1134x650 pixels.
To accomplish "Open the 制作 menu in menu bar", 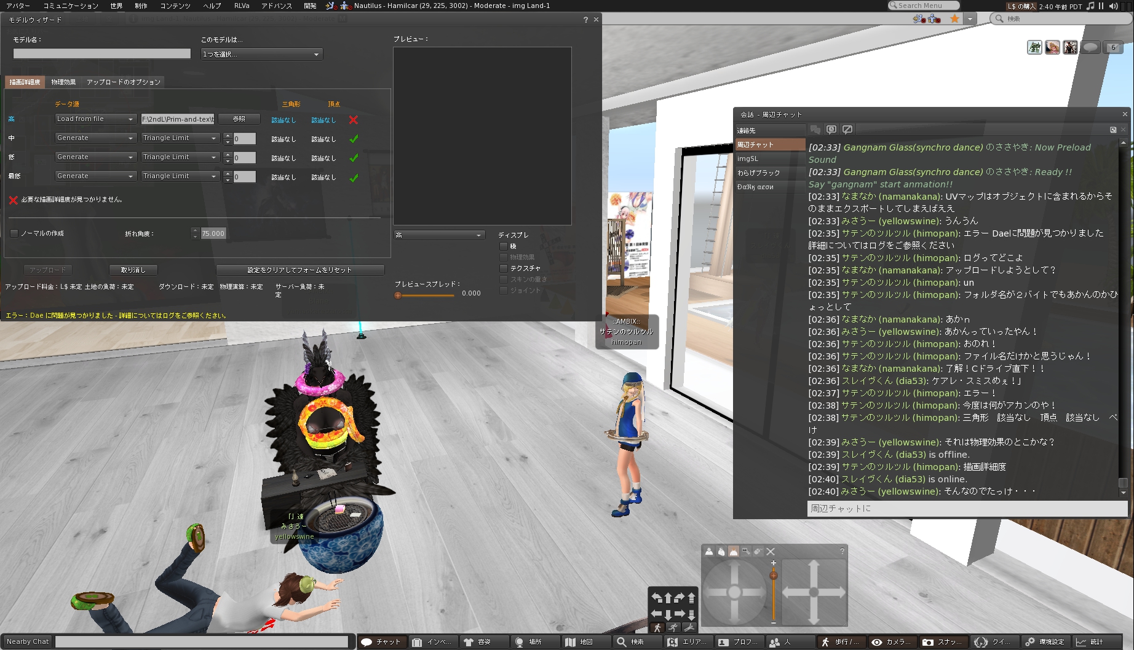I will pos(141,6).
